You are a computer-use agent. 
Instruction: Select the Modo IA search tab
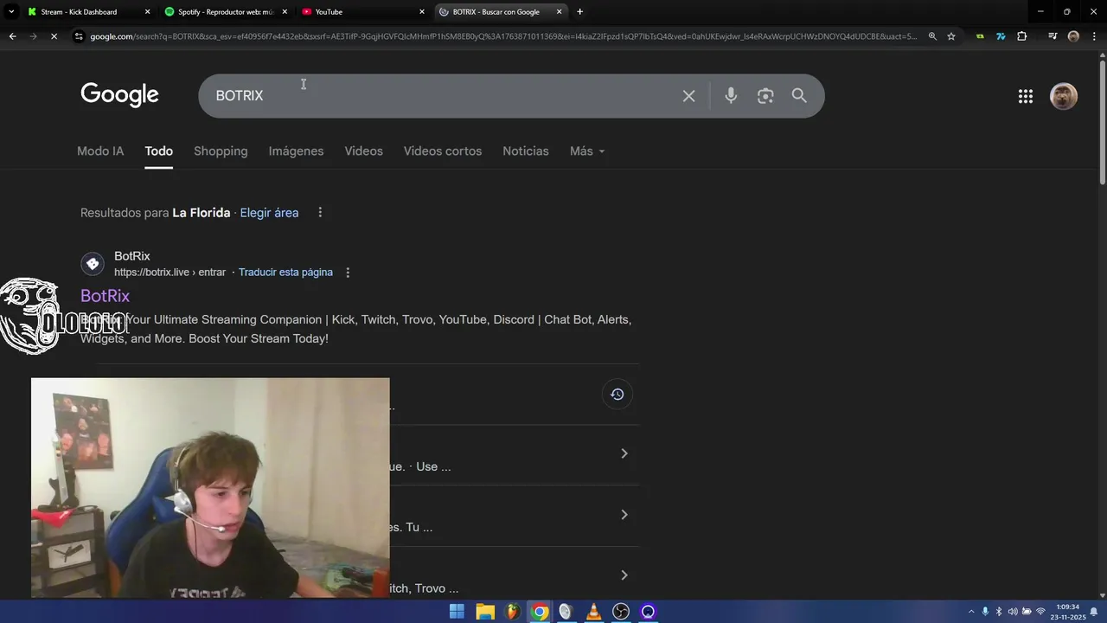click(x=100, y=151)
